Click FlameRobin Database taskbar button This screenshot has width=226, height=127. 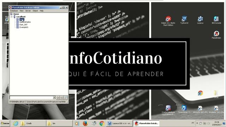coord(146,123)
